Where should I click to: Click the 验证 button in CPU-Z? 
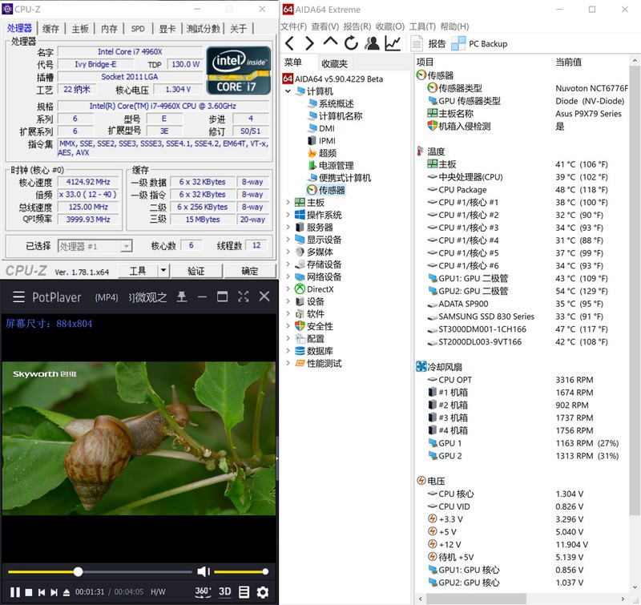coord(196,272)
